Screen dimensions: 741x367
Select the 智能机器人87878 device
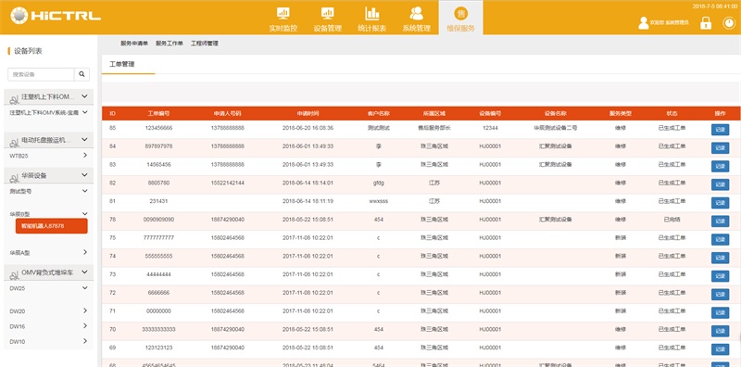[52, 226]
